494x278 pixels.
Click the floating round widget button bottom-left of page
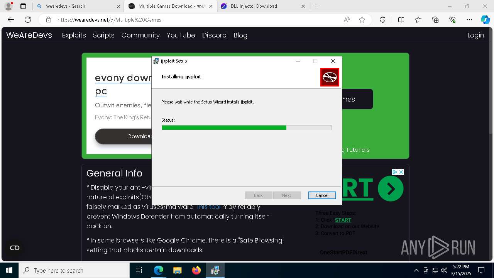[15, 248]
